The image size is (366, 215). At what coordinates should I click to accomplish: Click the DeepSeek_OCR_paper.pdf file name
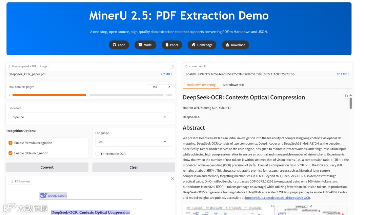tap(27, 74)
